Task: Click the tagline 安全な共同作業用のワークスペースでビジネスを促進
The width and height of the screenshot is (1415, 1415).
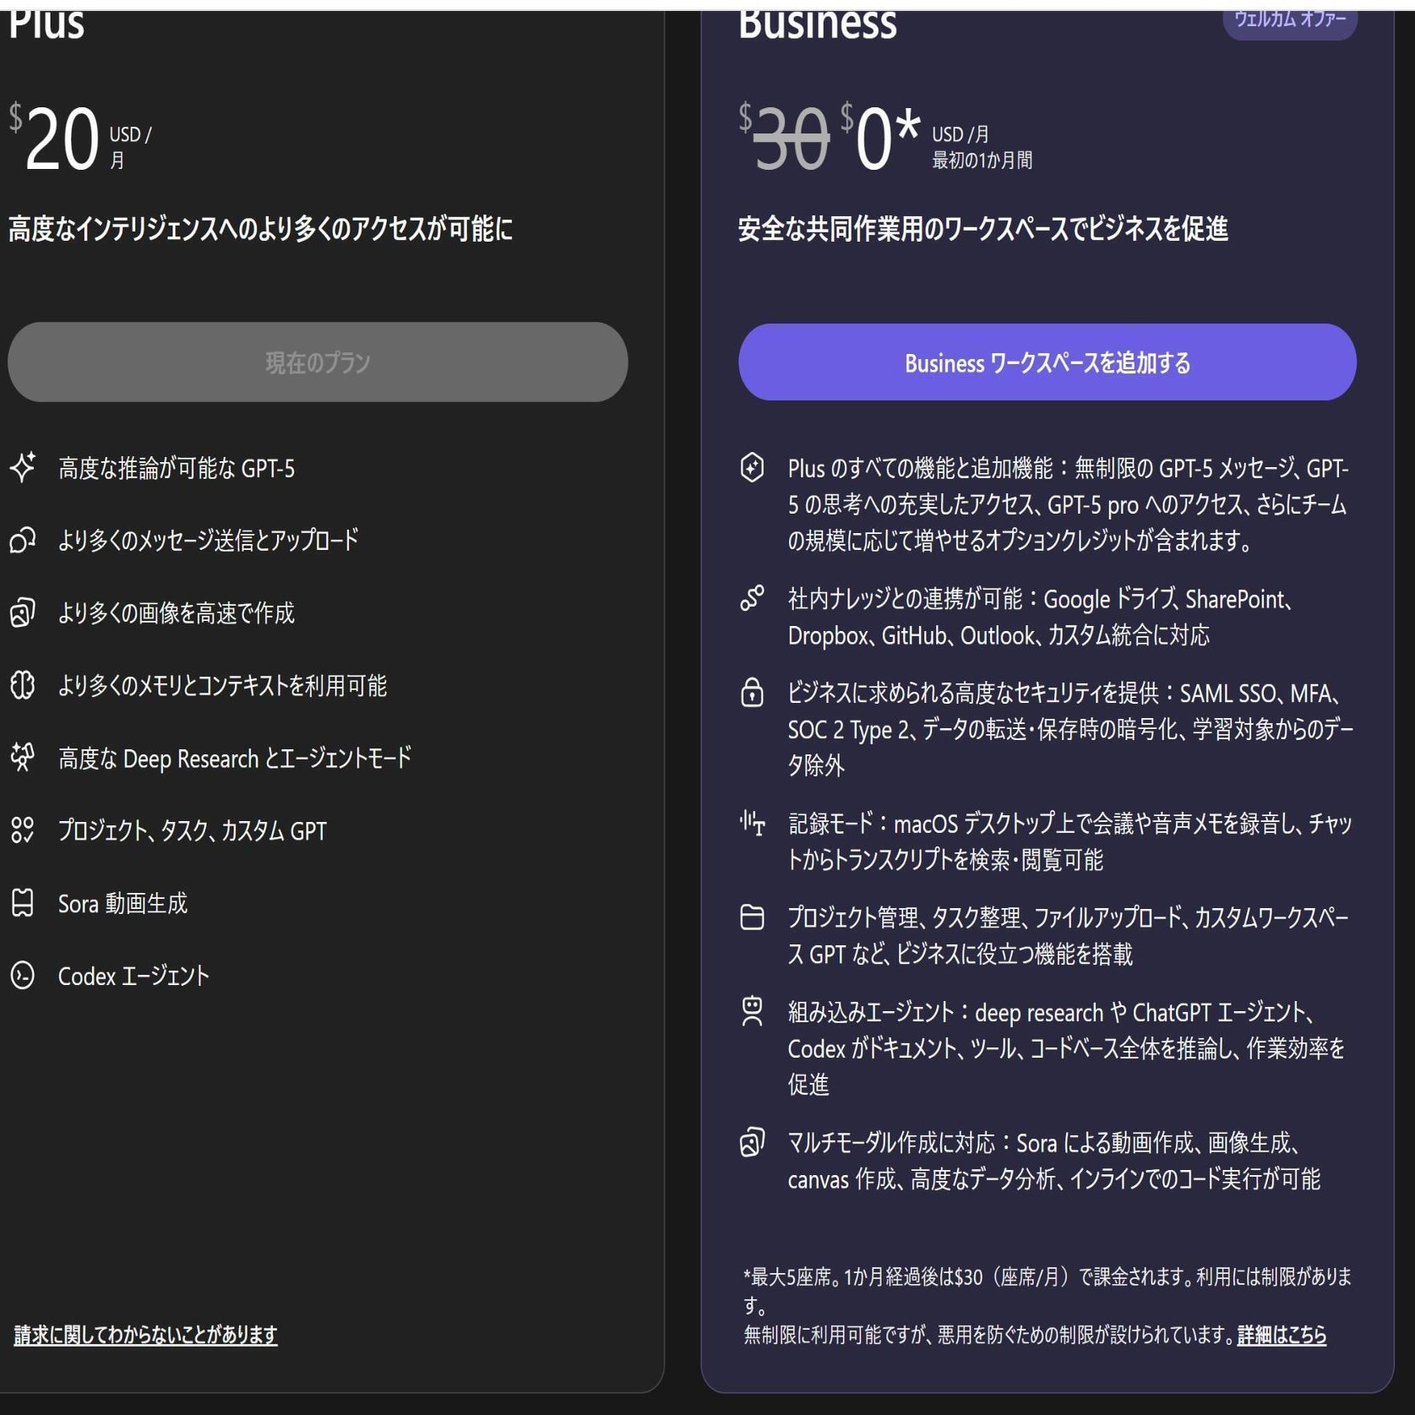Action: coord(983,229)
